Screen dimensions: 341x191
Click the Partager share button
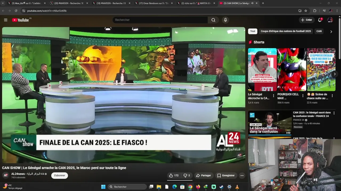[204, 175]
